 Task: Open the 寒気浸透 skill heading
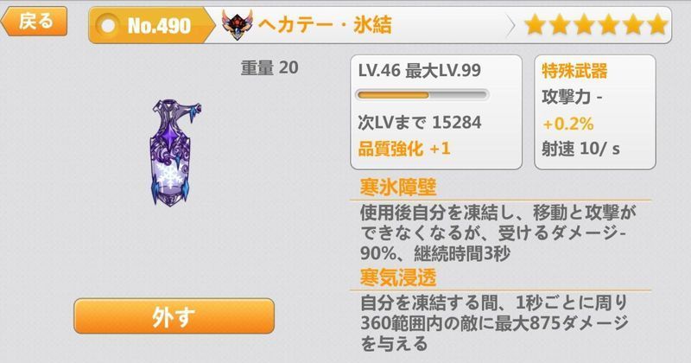(398, 278)
